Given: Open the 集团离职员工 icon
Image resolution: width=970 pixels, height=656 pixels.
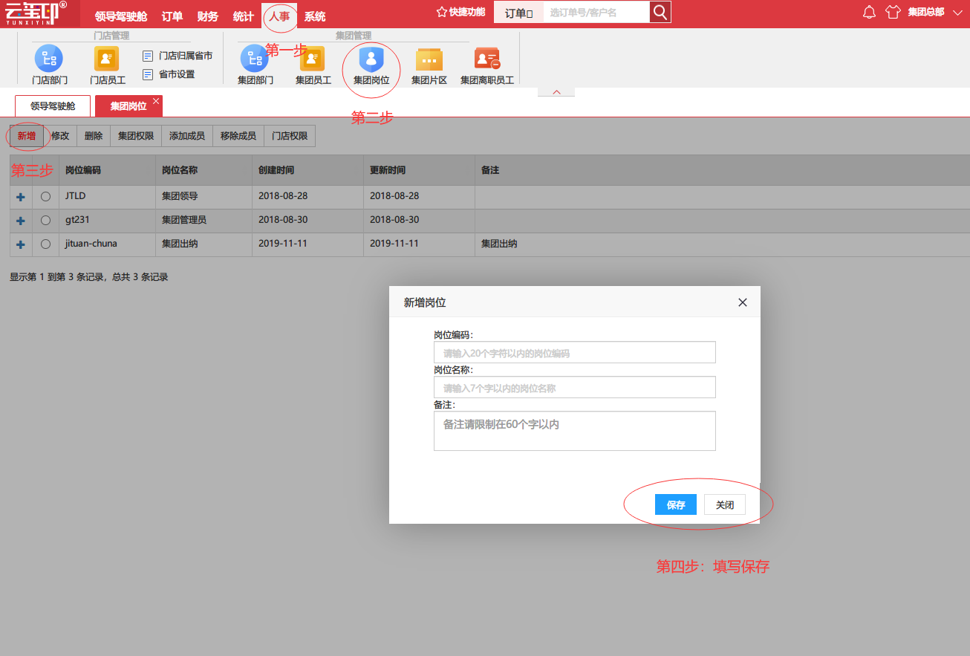Looking at the screenshot, I should coord(487,59).
